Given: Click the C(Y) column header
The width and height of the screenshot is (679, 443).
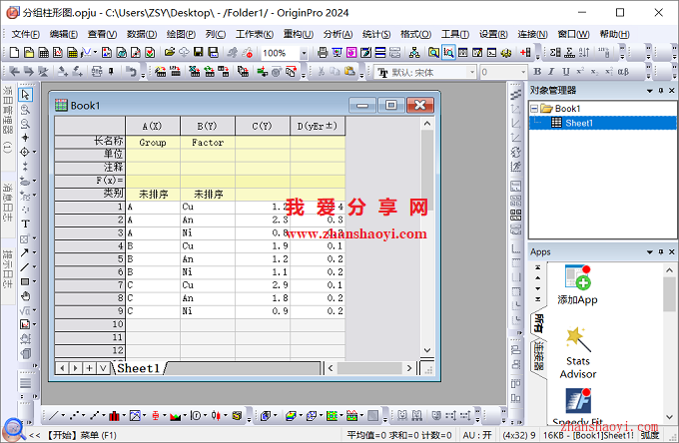Looking at the screenshot, I should tap(263, 126).
